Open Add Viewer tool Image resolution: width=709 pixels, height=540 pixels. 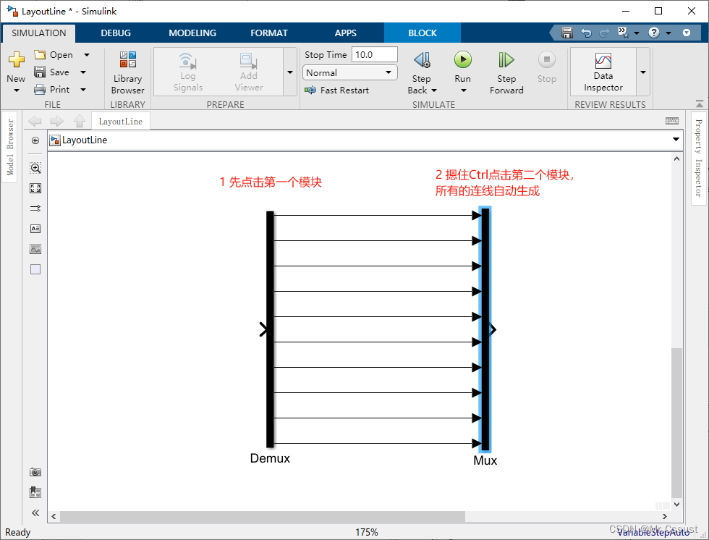click(248, 72)
